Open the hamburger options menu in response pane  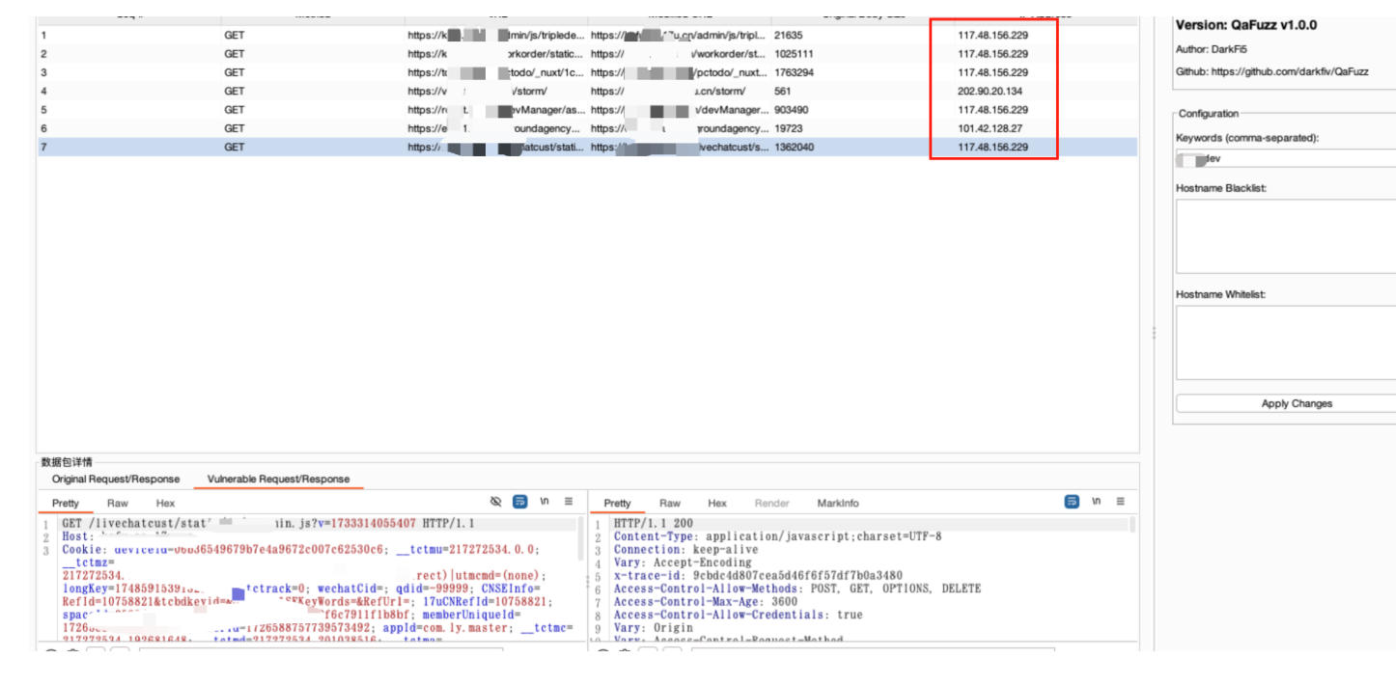(1121, 502)
